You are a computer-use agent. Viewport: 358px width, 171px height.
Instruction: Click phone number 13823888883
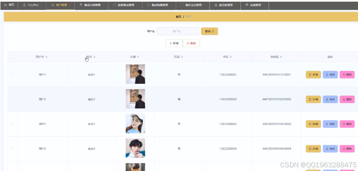228,124
